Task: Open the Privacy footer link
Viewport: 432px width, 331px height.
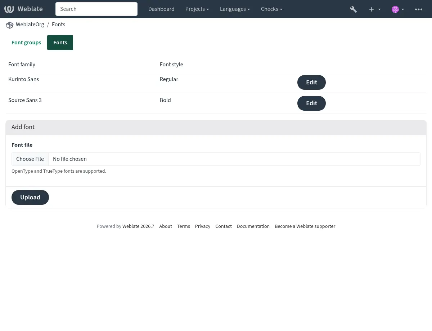Action: pyautogui.click(x=203, y=226)
